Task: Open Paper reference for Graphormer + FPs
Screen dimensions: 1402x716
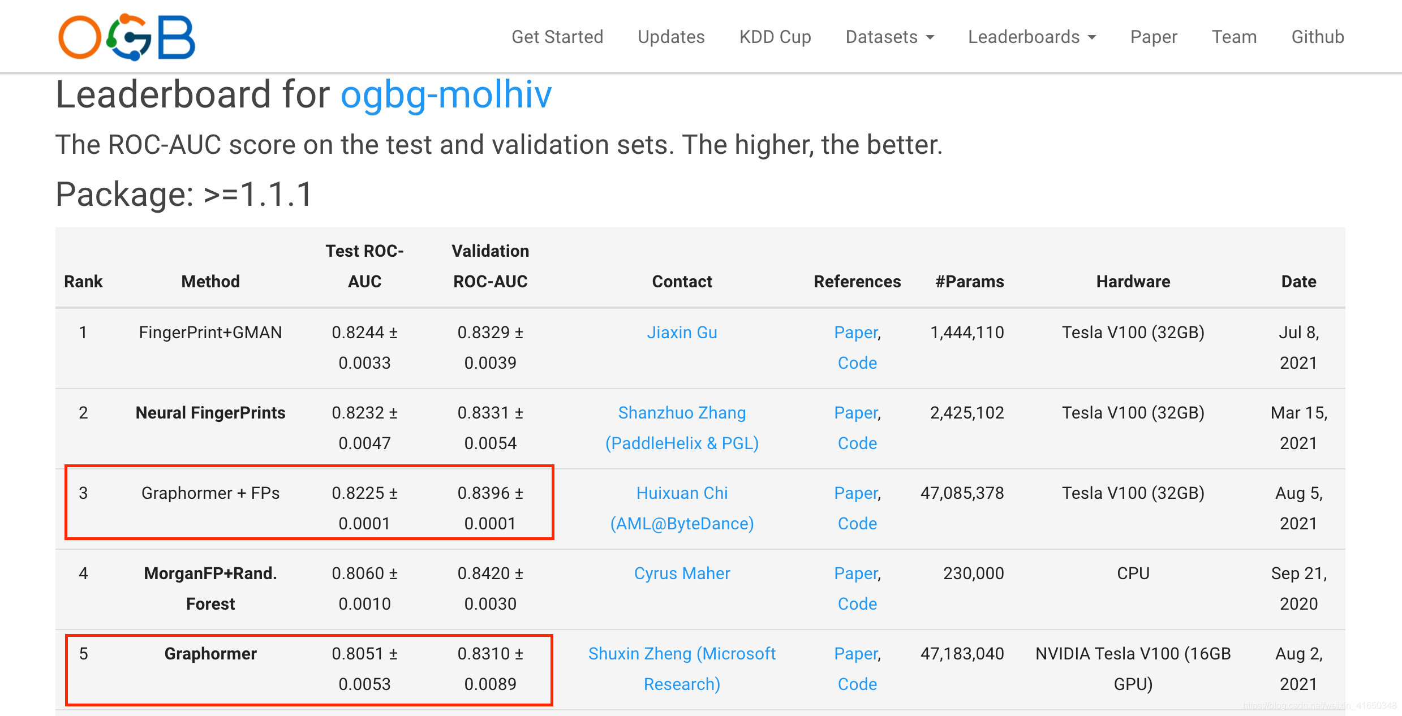Action: point(857,493)
